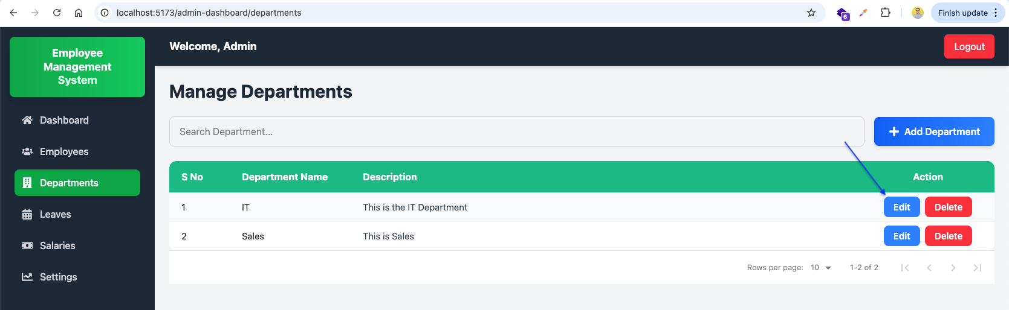The height and width of the screenshot is (310, 1009).
Task: Click the Dashboard home icon in sidebar
Action: [27, 120]
